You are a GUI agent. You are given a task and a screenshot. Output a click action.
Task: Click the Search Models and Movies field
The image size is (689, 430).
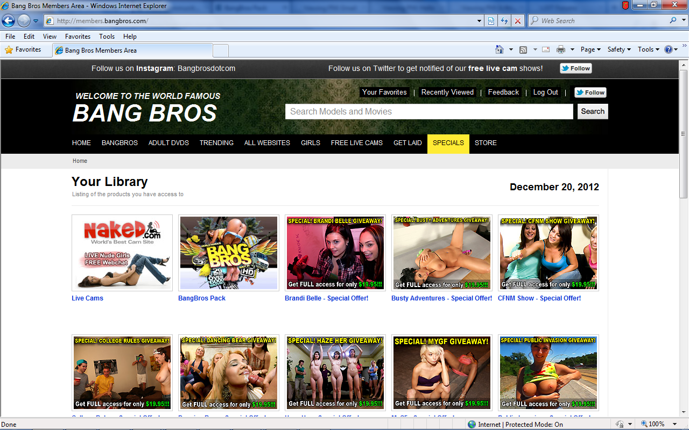(429, 111)
